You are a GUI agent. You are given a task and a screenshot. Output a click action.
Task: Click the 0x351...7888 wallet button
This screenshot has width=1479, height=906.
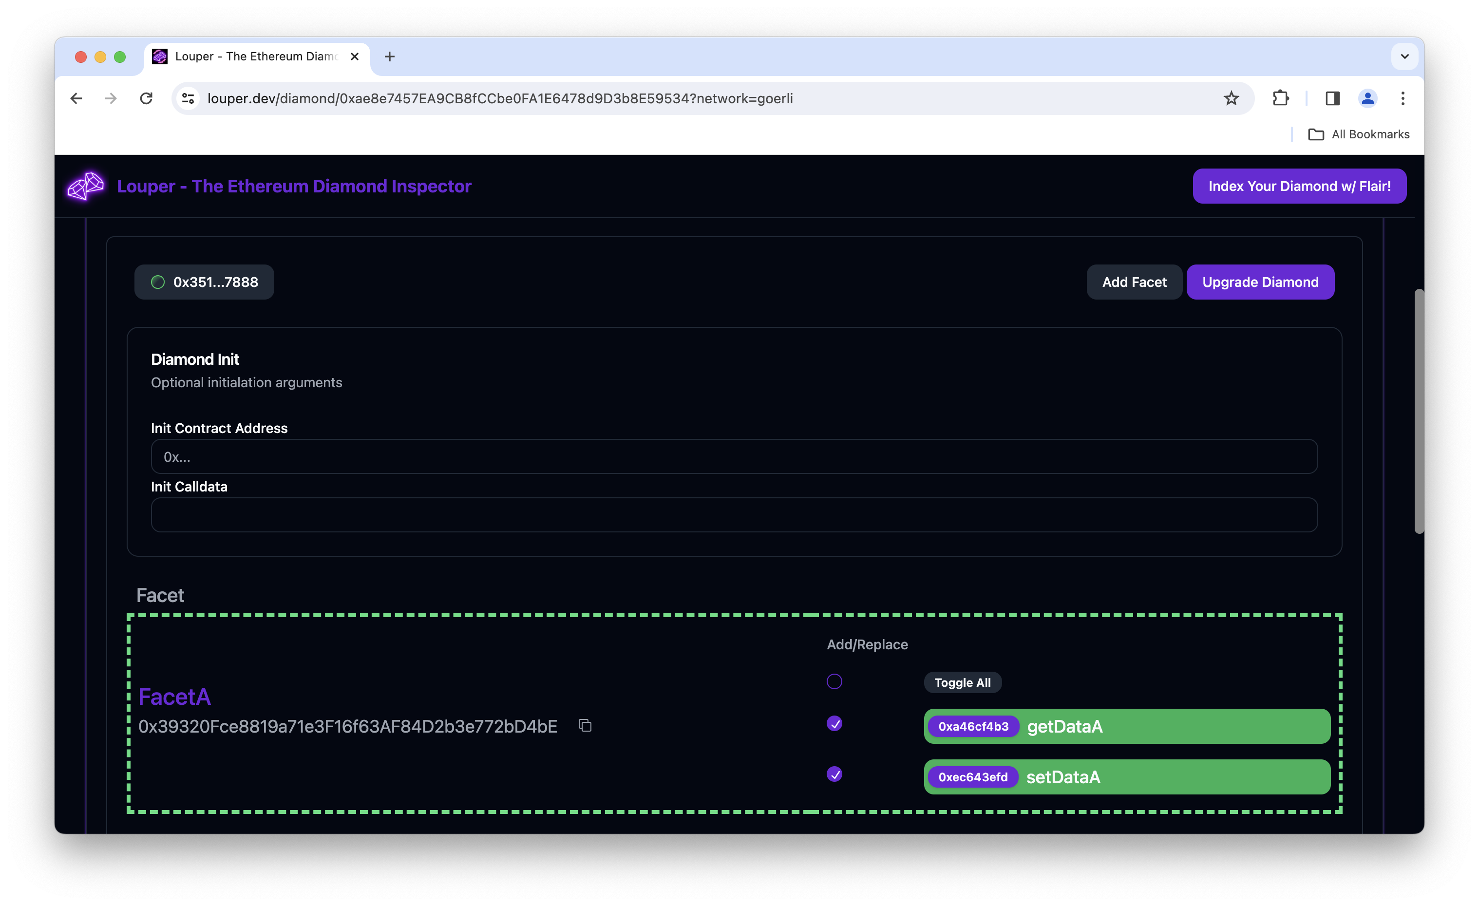point(204,282)
